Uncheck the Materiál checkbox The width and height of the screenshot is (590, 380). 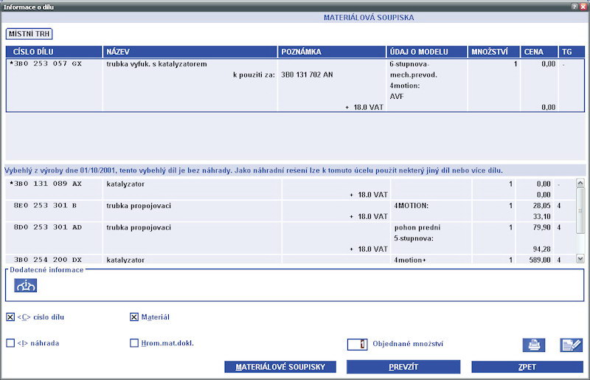(x=134, y=317)
